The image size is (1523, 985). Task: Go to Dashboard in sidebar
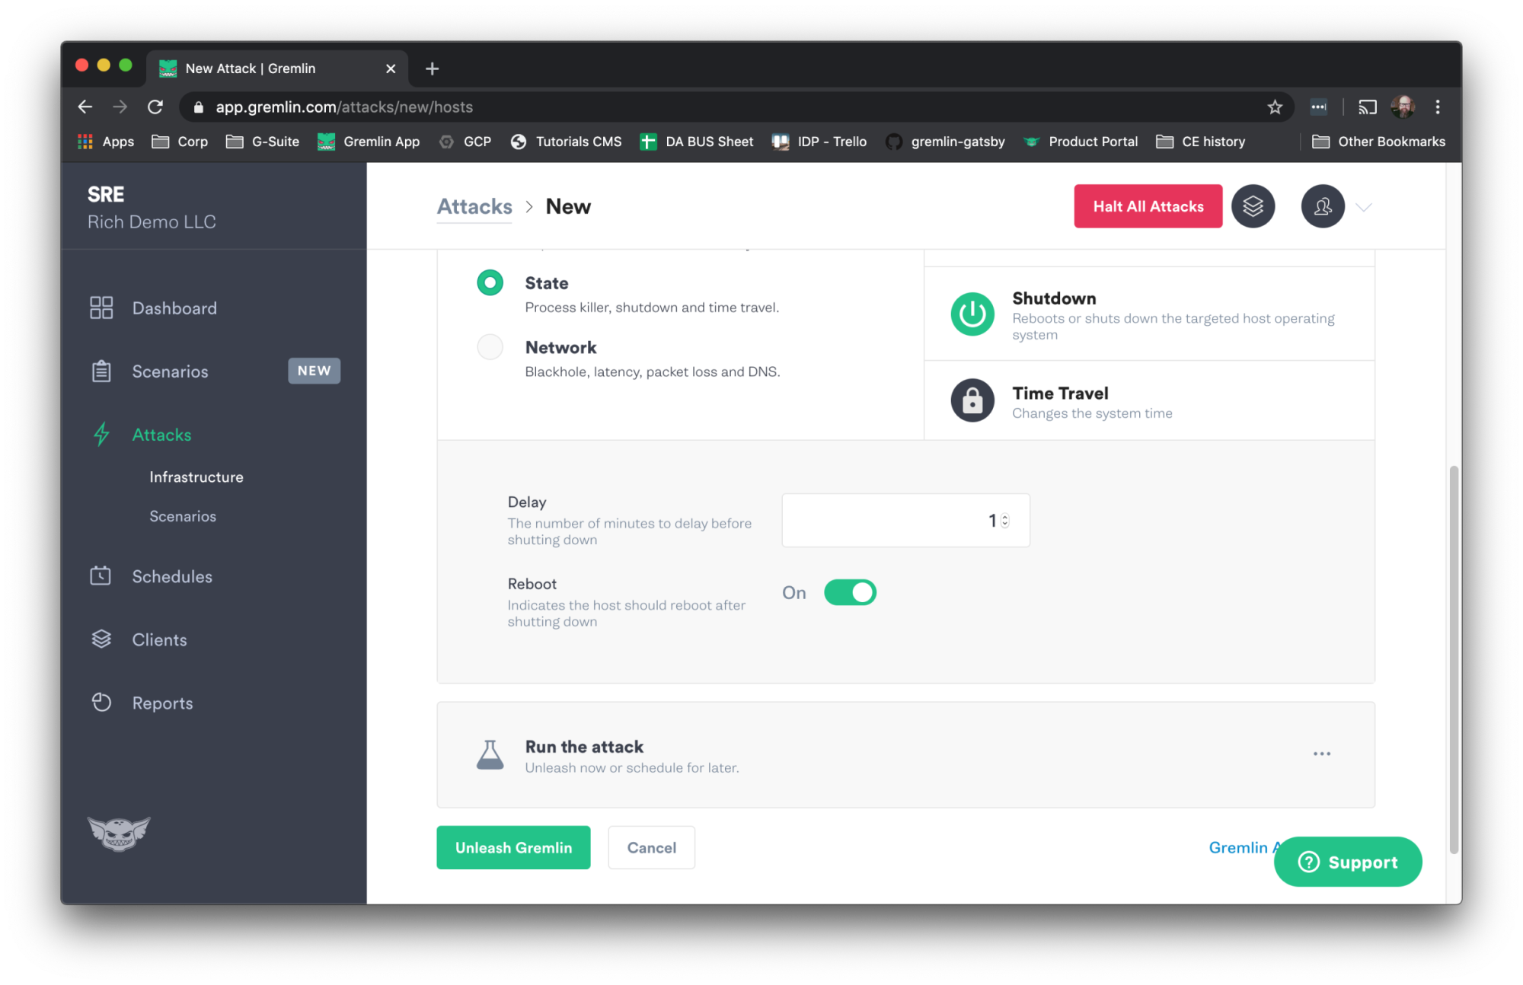(x=174, y=308)
